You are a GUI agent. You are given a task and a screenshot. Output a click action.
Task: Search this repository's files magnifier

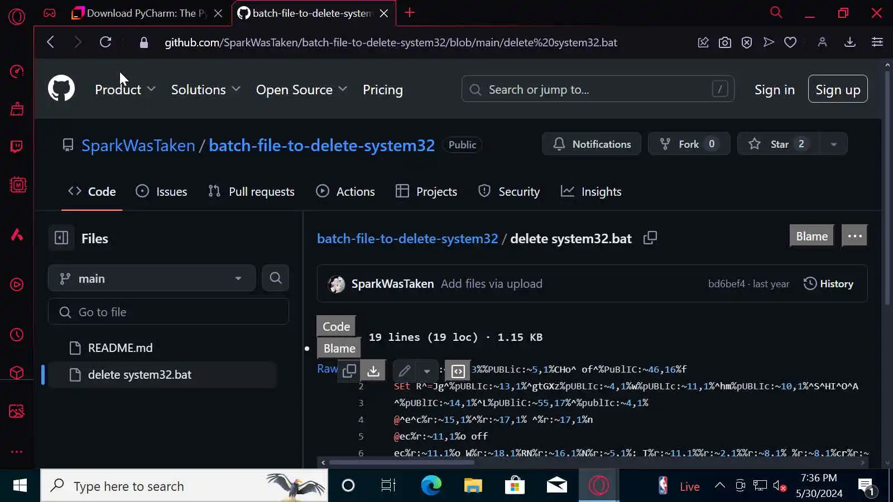click(x=276, y=278)
